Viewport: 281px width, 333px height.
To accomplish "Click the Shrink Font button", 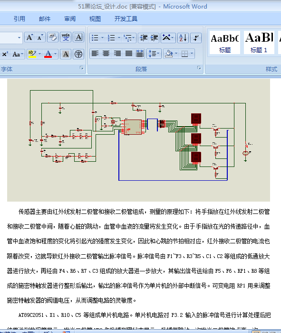I will tap(40, 37).
